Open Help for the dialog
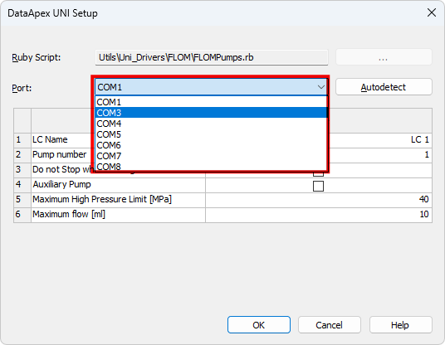 (x=400, y=325)
